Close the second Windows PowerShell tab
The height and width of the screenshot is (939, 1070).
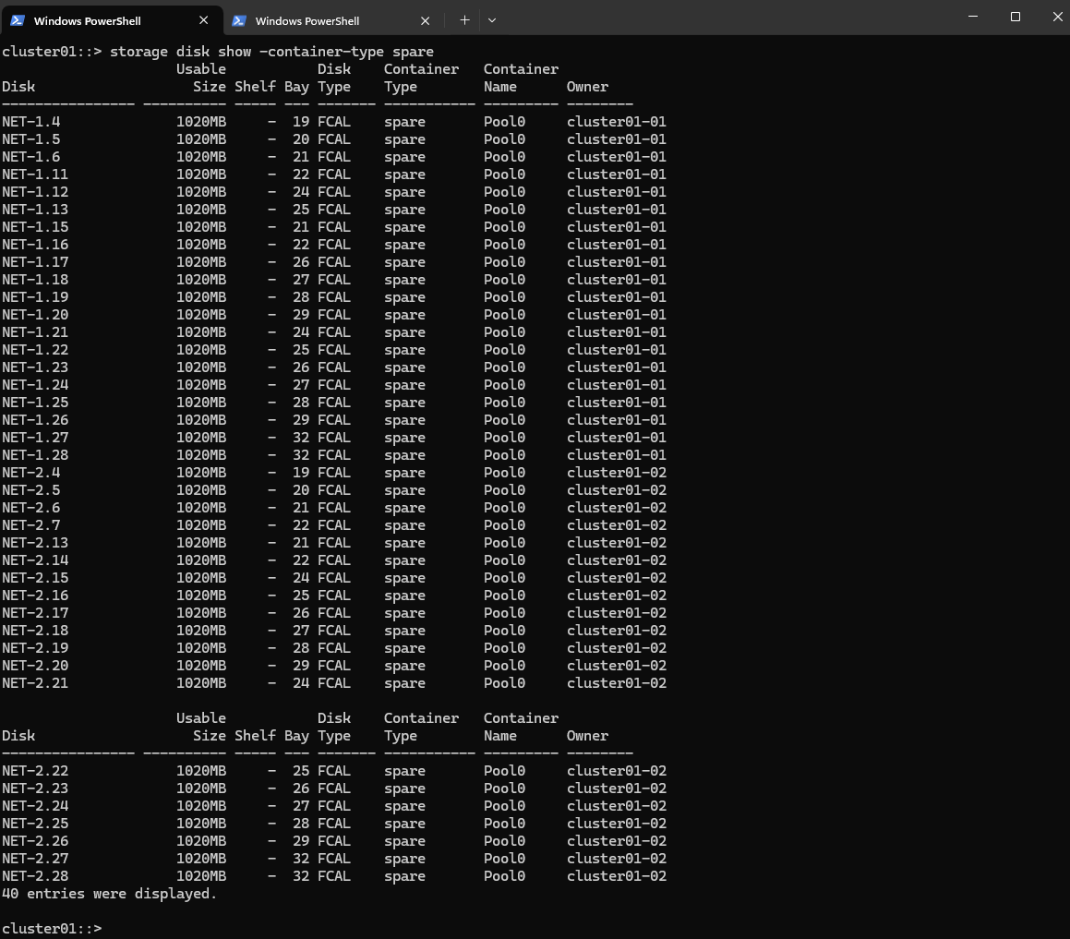tap(425, 20)
